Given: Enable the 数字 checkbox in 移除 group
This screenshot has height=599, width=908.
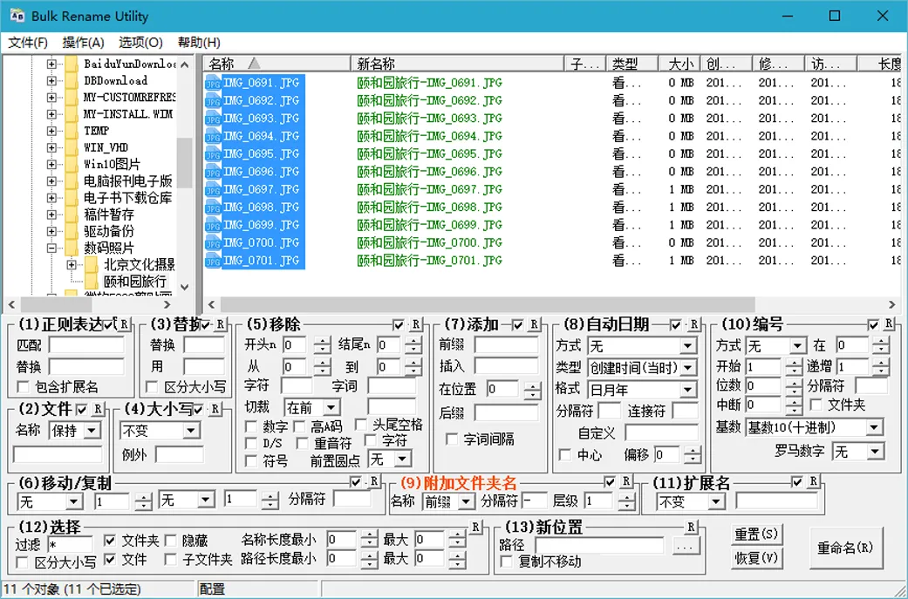Looking at the screenshot, I should (250, 427).
